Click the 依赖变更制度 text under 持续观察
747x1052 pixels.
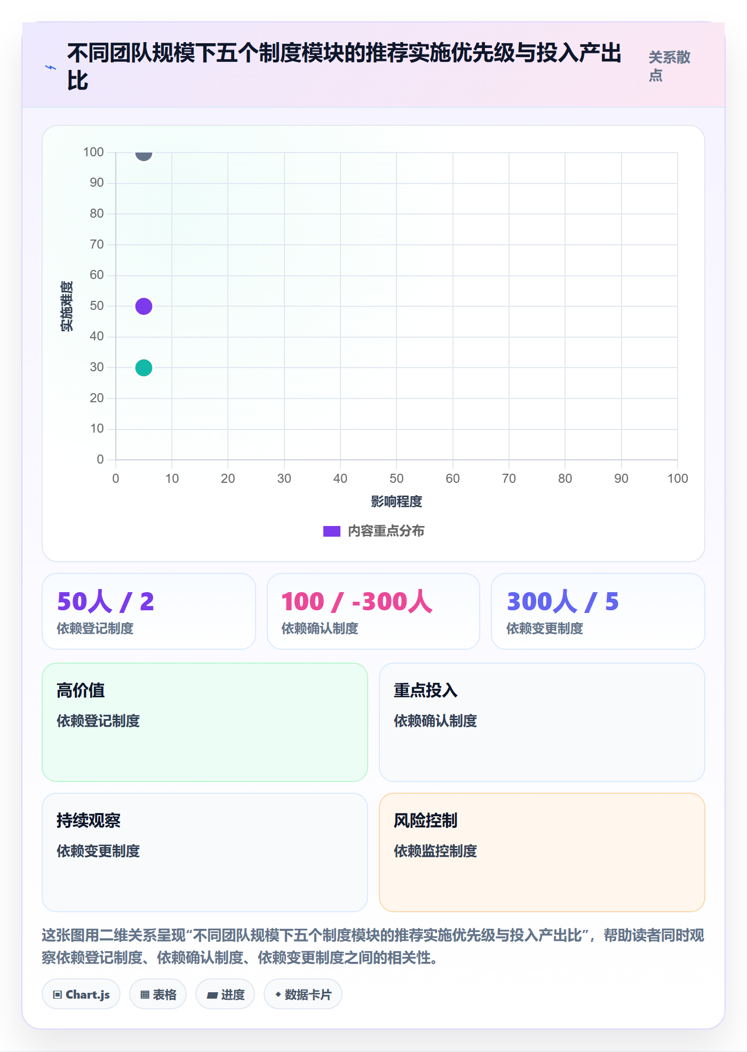(x=98, y=851)
